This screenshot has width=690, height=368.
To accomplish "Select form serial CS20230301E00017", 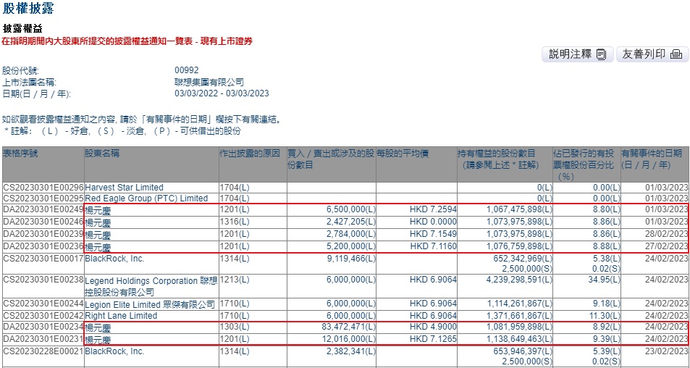I will point(43,259).
